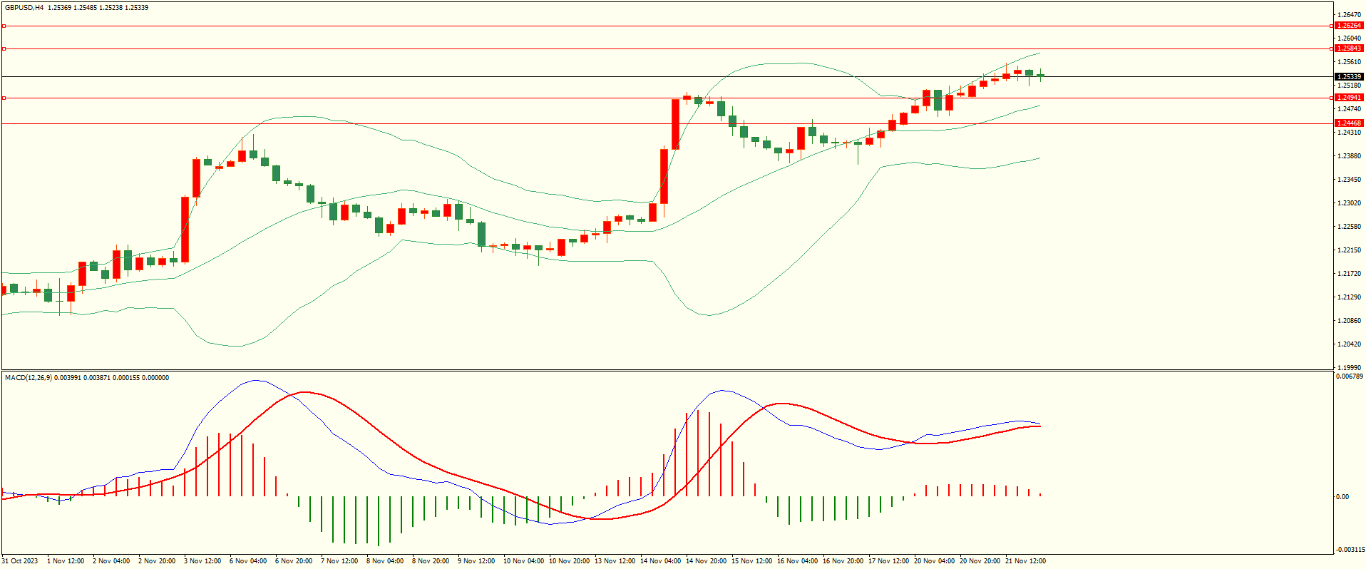The image size is (1366, 569).
Task: Click the 1 Nov 12:00 time label
Action: pyautogui.click(x=66, y=561)
